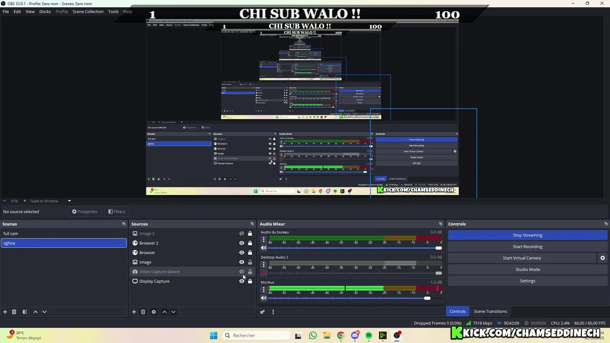Adjust Mic/Aux volume slider
The width and height of the screenshot is (610, 343).
pyautogui.click(x=427, y=298)
